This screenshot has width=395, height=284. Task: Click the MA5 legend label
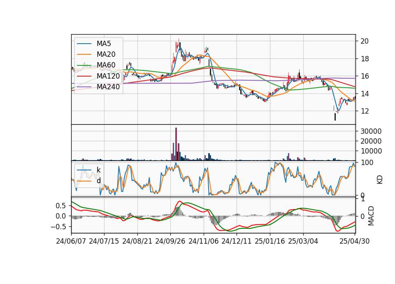click(104, 44)
